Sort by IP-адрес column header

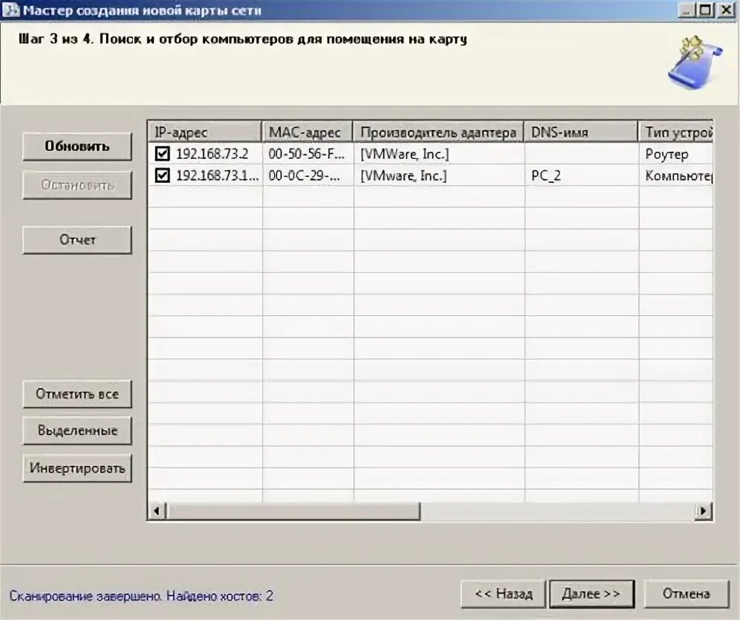[205, 132]
